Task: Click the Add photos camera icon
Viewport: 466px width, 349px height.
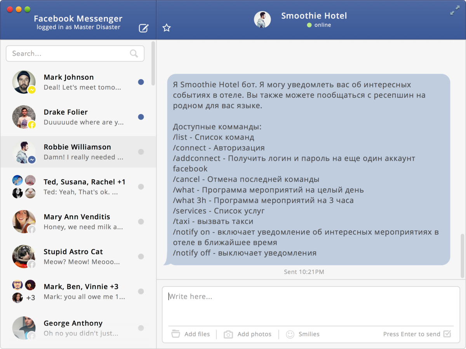Action: pos(228,334)
